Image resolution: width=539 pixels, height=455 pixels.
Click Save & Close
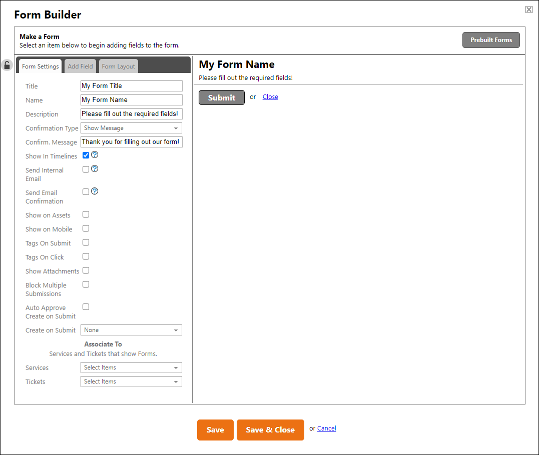270,429
